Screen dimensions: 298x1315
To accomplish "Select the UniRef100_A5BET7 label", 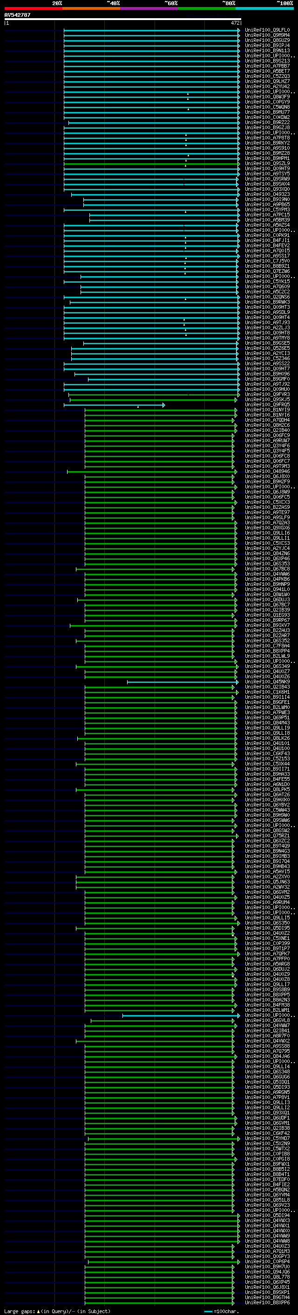I will click(x=267, y=71).
